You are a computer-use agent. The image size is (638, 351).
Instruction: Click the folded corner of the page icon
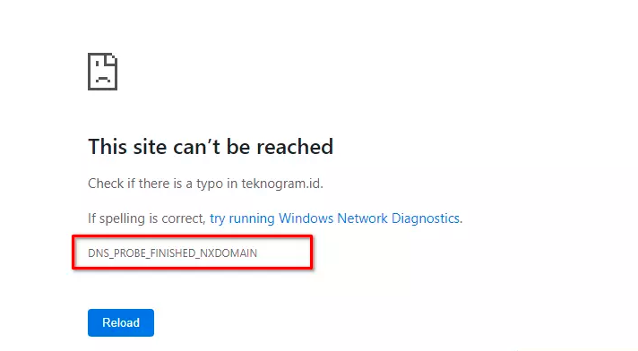[x=111, y=60]
